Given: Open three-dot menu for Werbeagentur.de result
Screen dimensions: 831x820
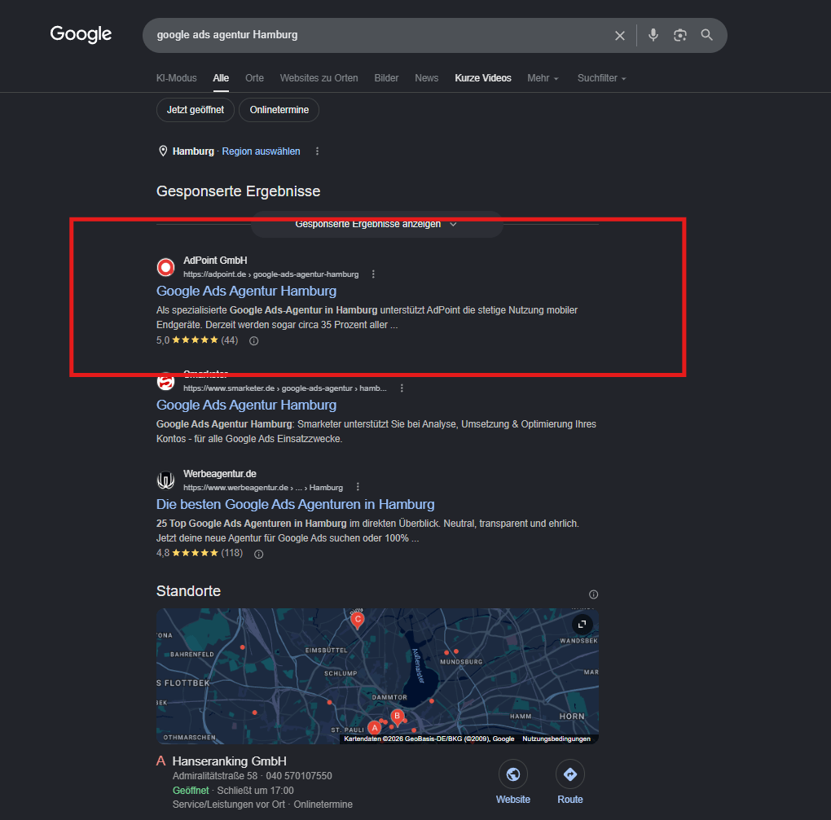Looking at the screenshot, I should 358,487.
